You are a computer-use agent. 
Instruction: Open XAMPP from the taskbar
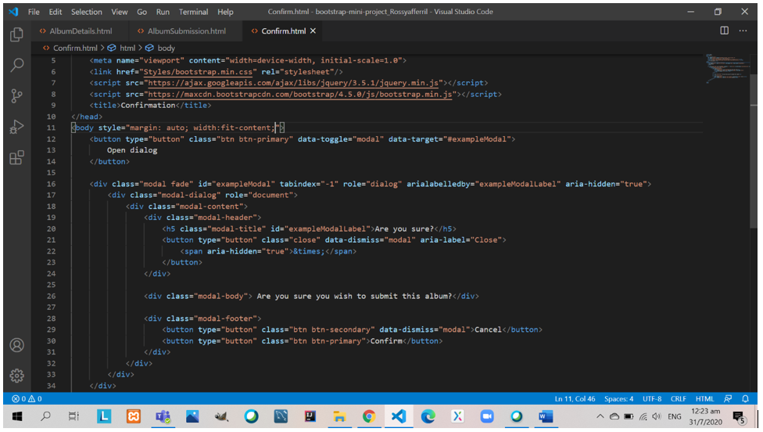[134, 416]
